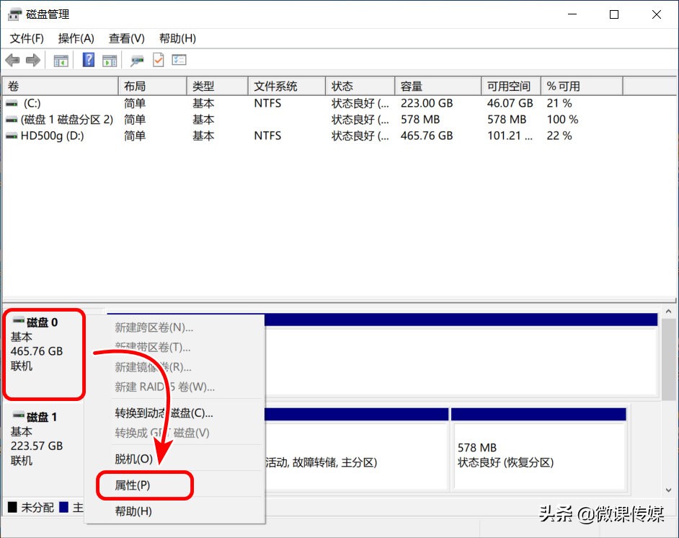
Task: Click the drive icon next to HD500g (D:)
Action: 10,136
